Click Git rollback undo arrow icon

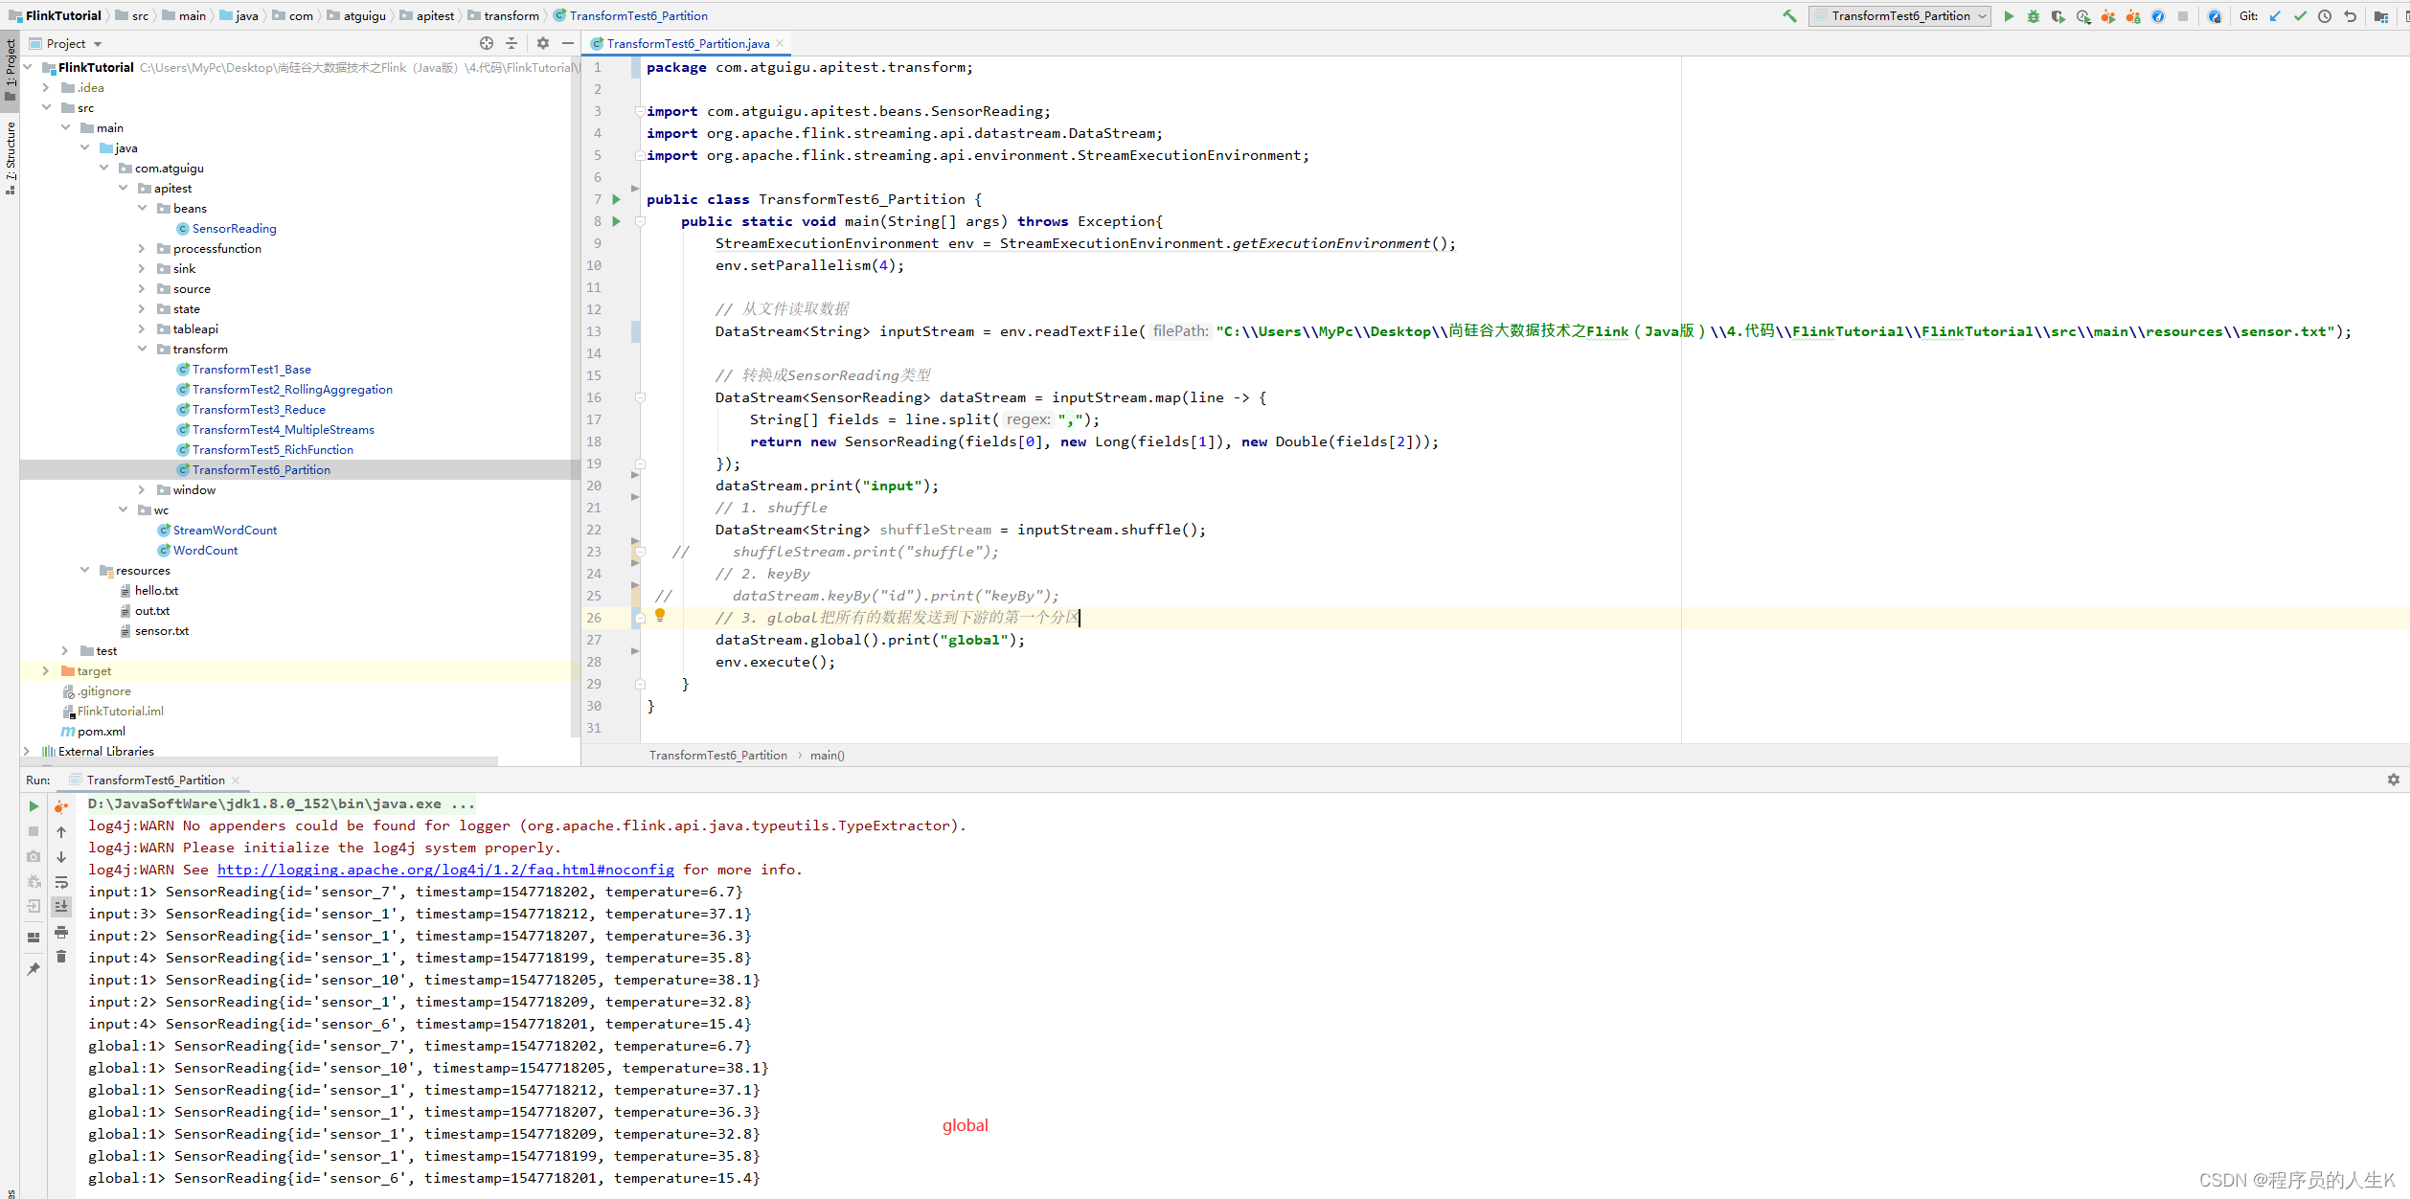point(2350,16)
